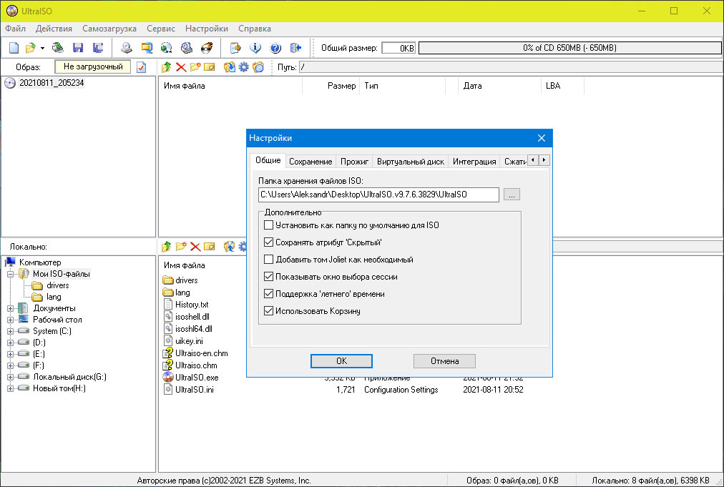Click the local pane New Folder icon
This screenshot has width=724, height=487.
click(x=181, y=247)
